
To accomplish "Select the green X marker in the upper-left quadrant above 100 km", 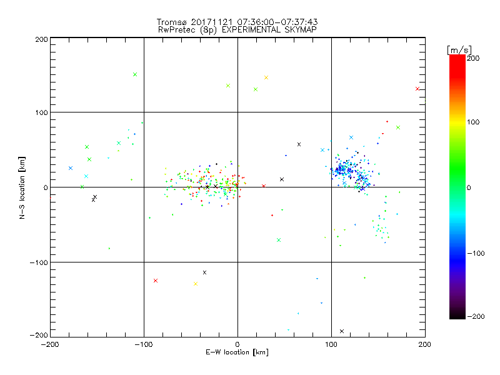I will pyautogui.click(x=135, y=74).
